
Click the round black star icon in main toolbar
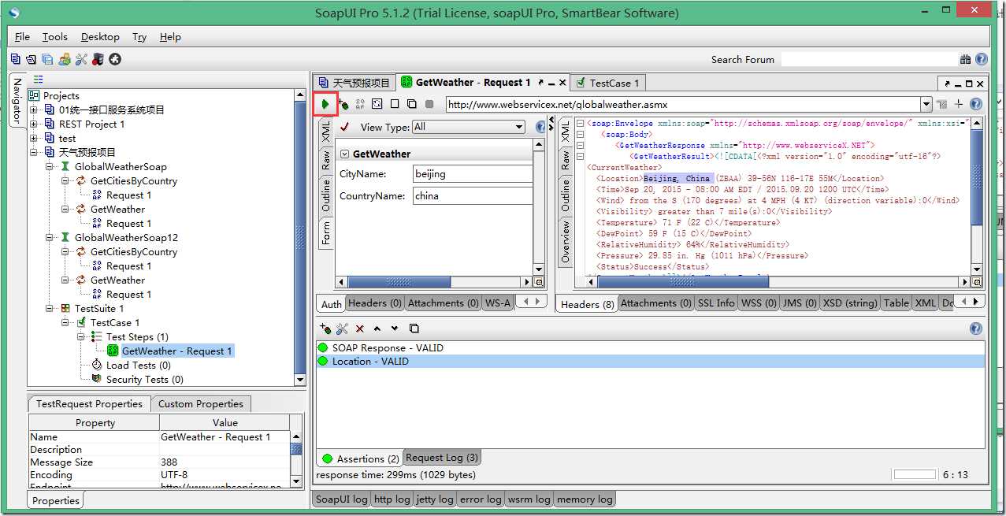pos(115,59)
